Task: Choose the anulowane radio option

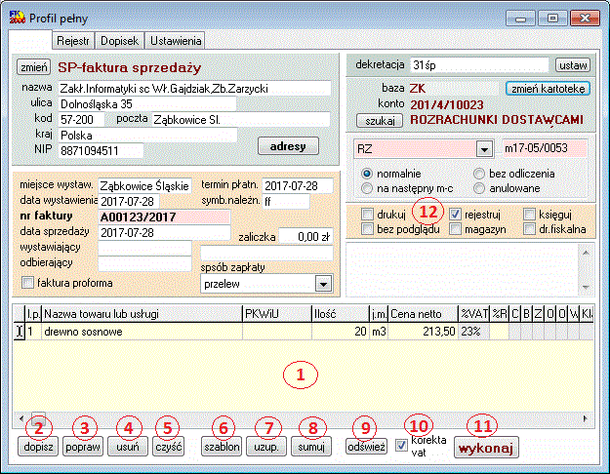Action: click(479, 188)
